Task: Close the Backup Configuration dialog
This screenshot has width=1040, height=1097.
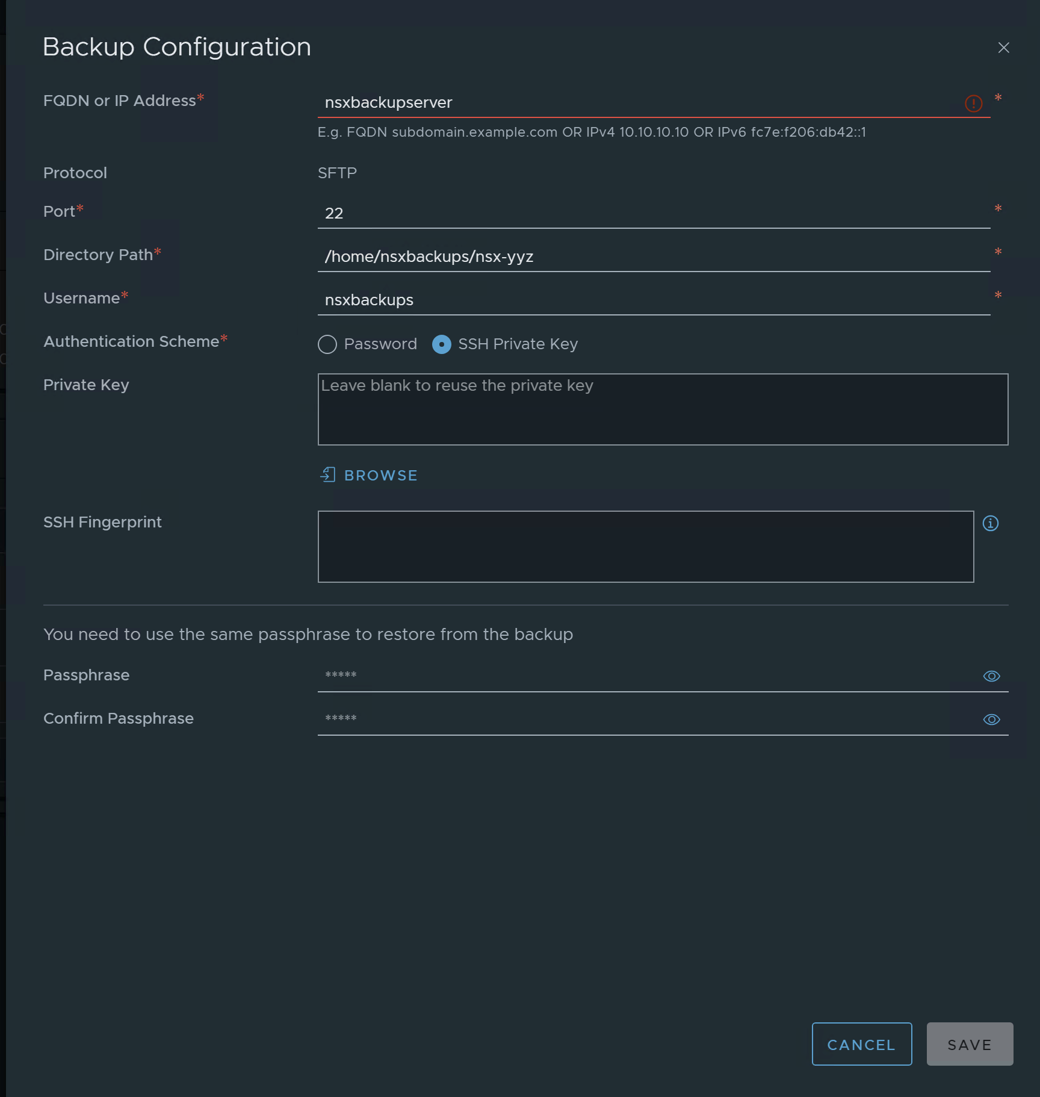Action: point(1003,48)
